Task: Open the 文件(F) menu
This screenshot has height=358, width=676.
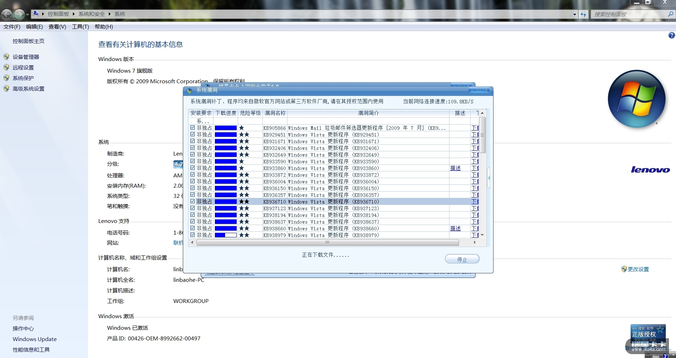Action: (12, 27)
